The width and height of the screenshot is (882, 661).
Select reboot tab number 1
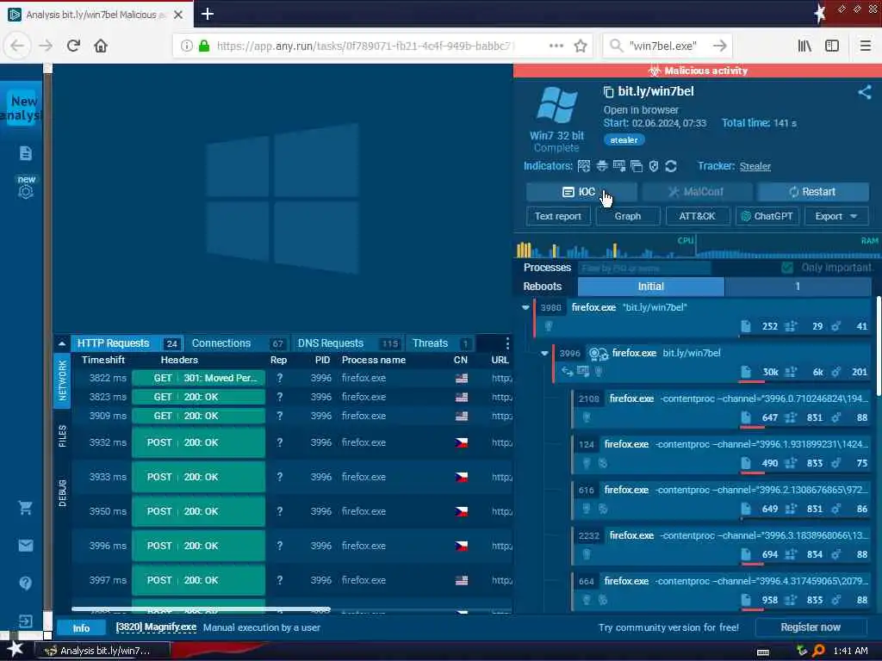(x=798, y=286)
